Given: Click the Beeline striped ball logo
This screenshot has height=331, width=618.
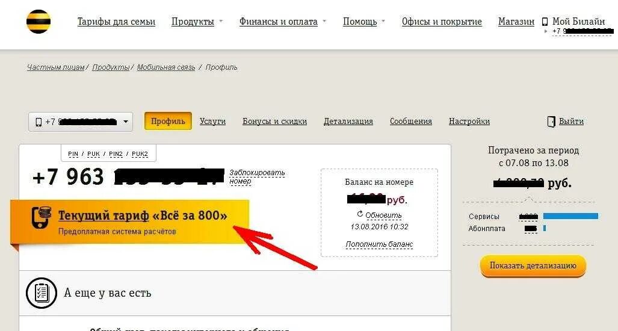Looking at the screenshot, I should pyautogui.click(x=39, y=21).
